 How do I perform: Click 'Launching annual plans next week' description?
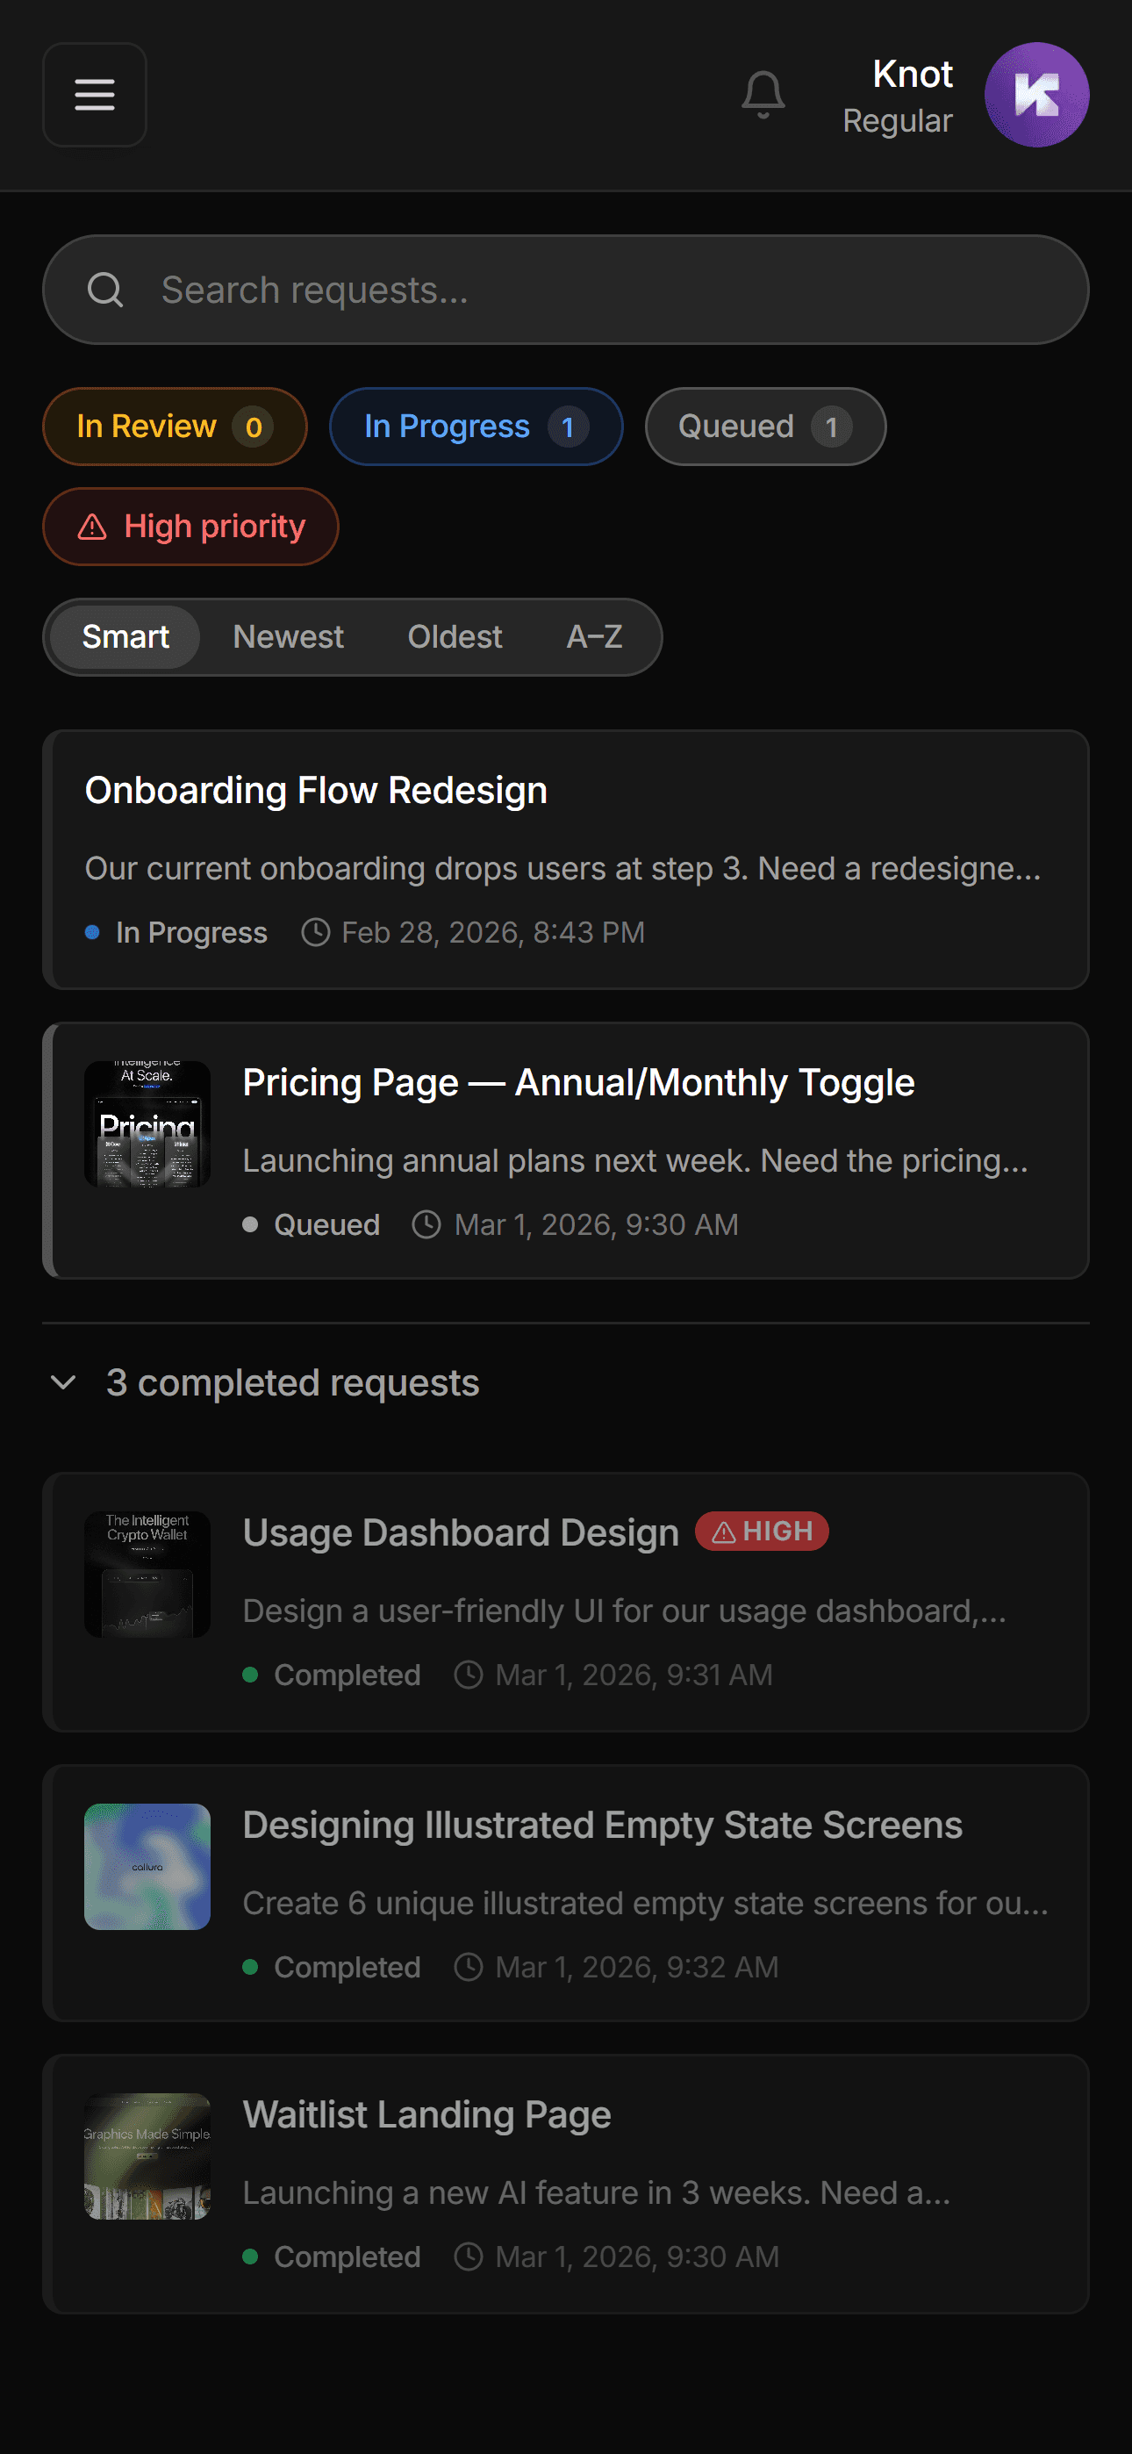(634, 1160)
